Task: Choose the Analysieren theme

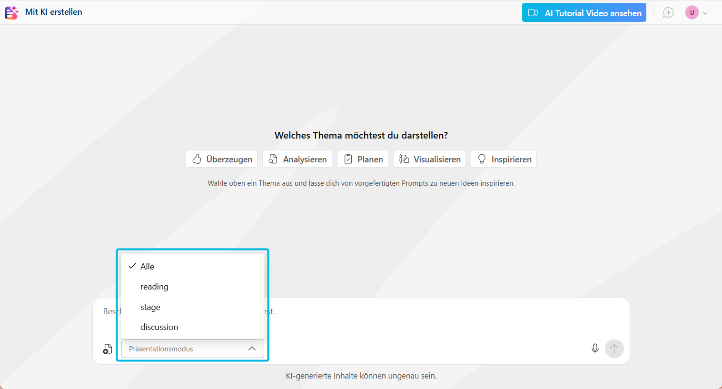Action: click(297, 159)
